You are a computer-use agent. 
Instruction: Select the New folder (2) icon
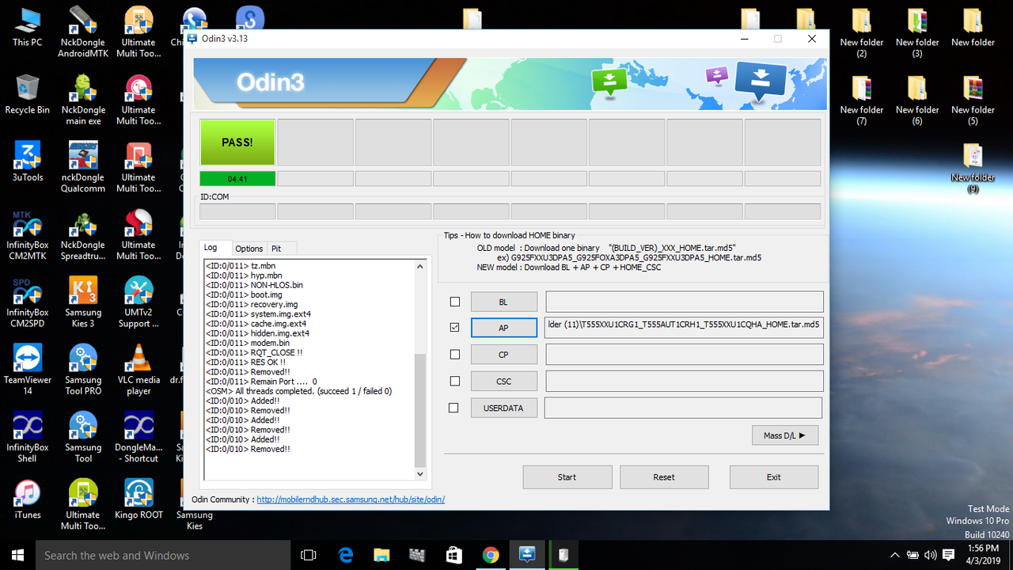(861, 32)
